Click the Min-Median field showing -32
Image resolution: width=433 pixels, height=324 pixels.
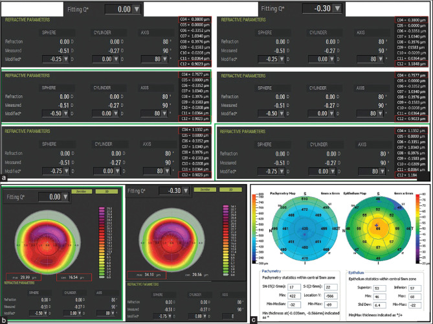coord(294,305)
